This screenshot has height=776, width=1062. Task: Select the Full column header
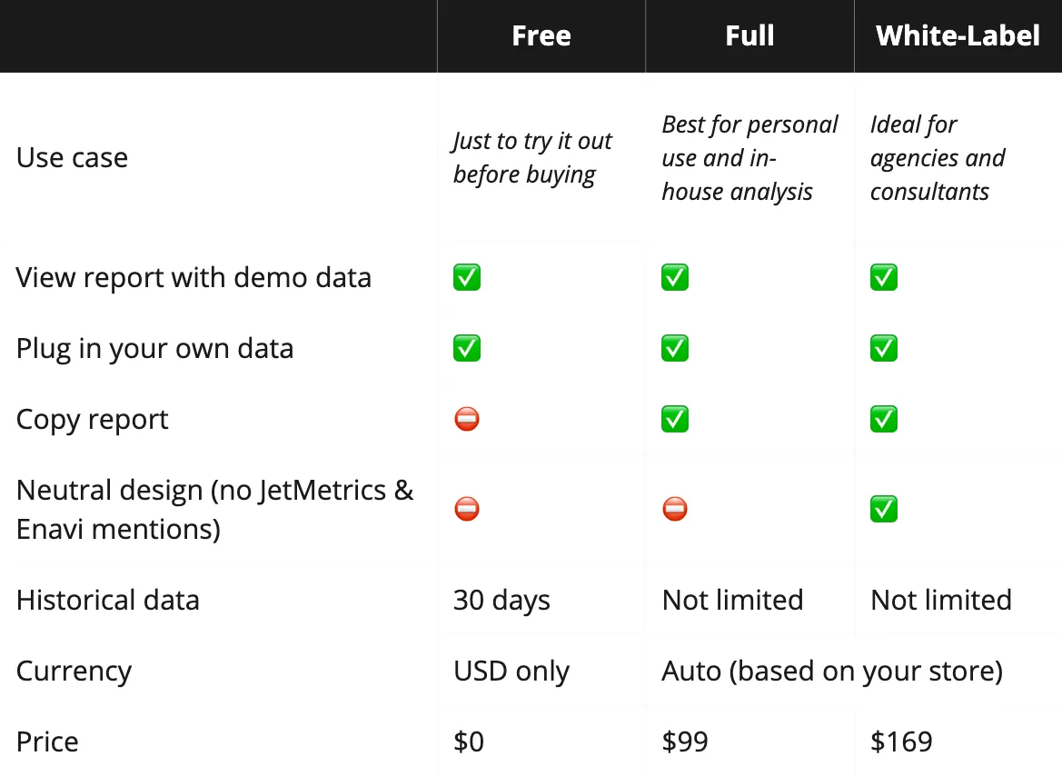(749, 36)
